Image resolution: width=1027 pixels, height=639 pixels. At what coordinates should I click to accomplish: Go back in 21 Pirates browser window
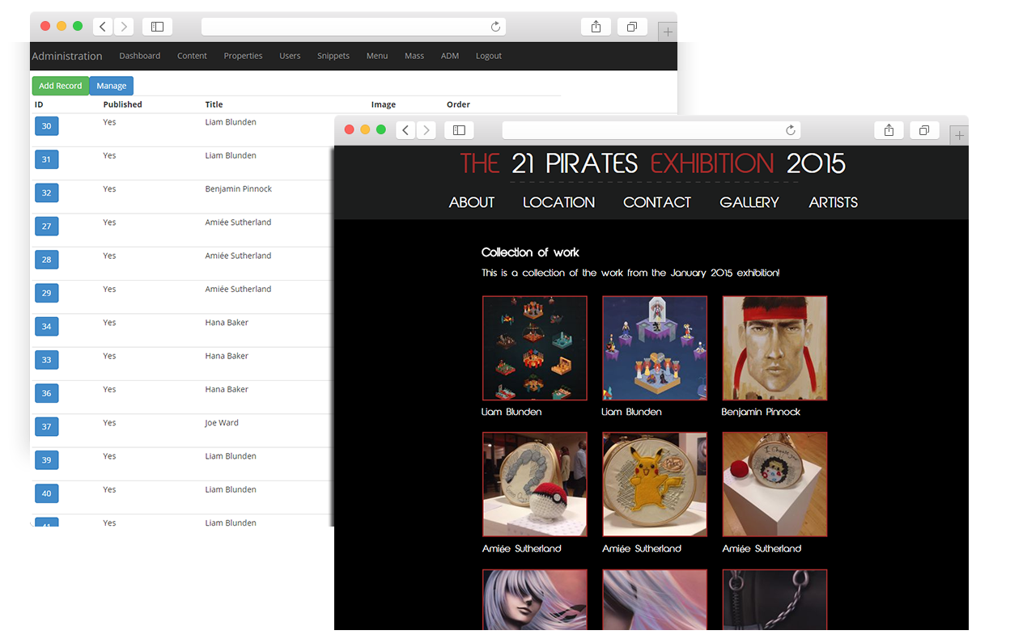[405, 130]
